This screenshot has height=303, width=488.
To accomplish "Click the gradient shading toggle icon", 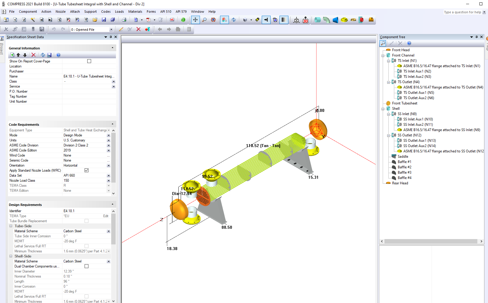I will 284,20.
